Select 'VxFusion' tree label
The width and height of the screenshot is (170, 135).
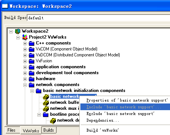pyautogui.click(x=44, y=61)
